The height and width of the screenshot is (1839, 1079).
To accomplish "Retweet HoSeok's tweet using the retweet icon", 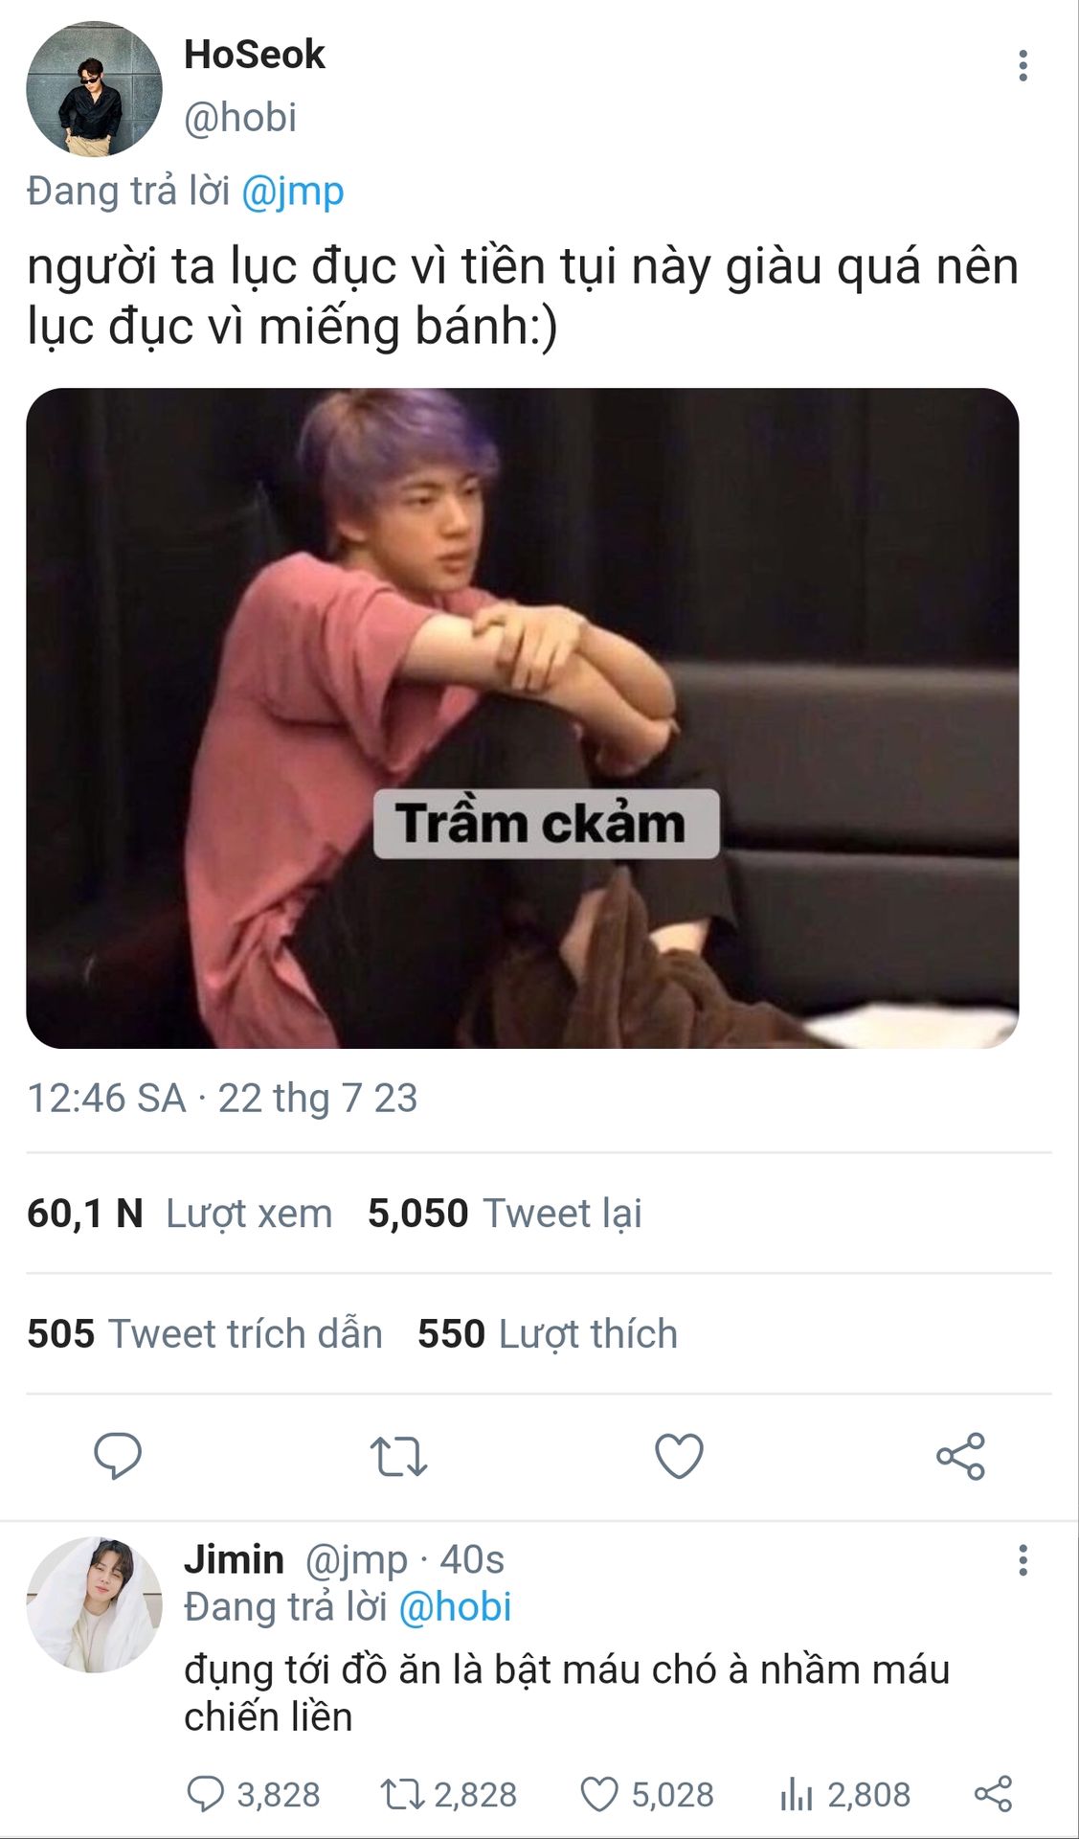I will (398, 1456).
